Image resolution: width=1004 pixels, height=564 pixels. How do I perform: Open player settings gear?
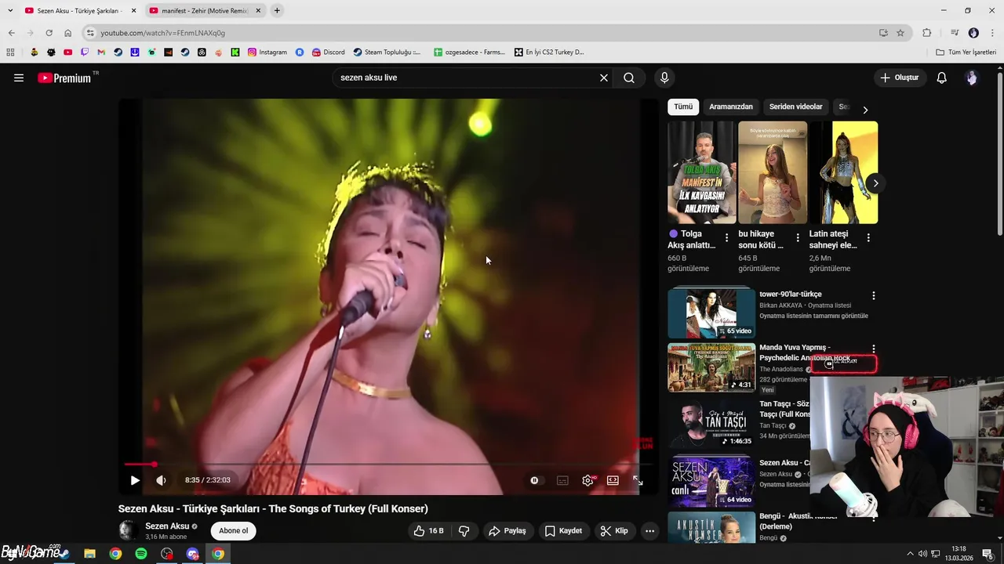pos(587,480)
